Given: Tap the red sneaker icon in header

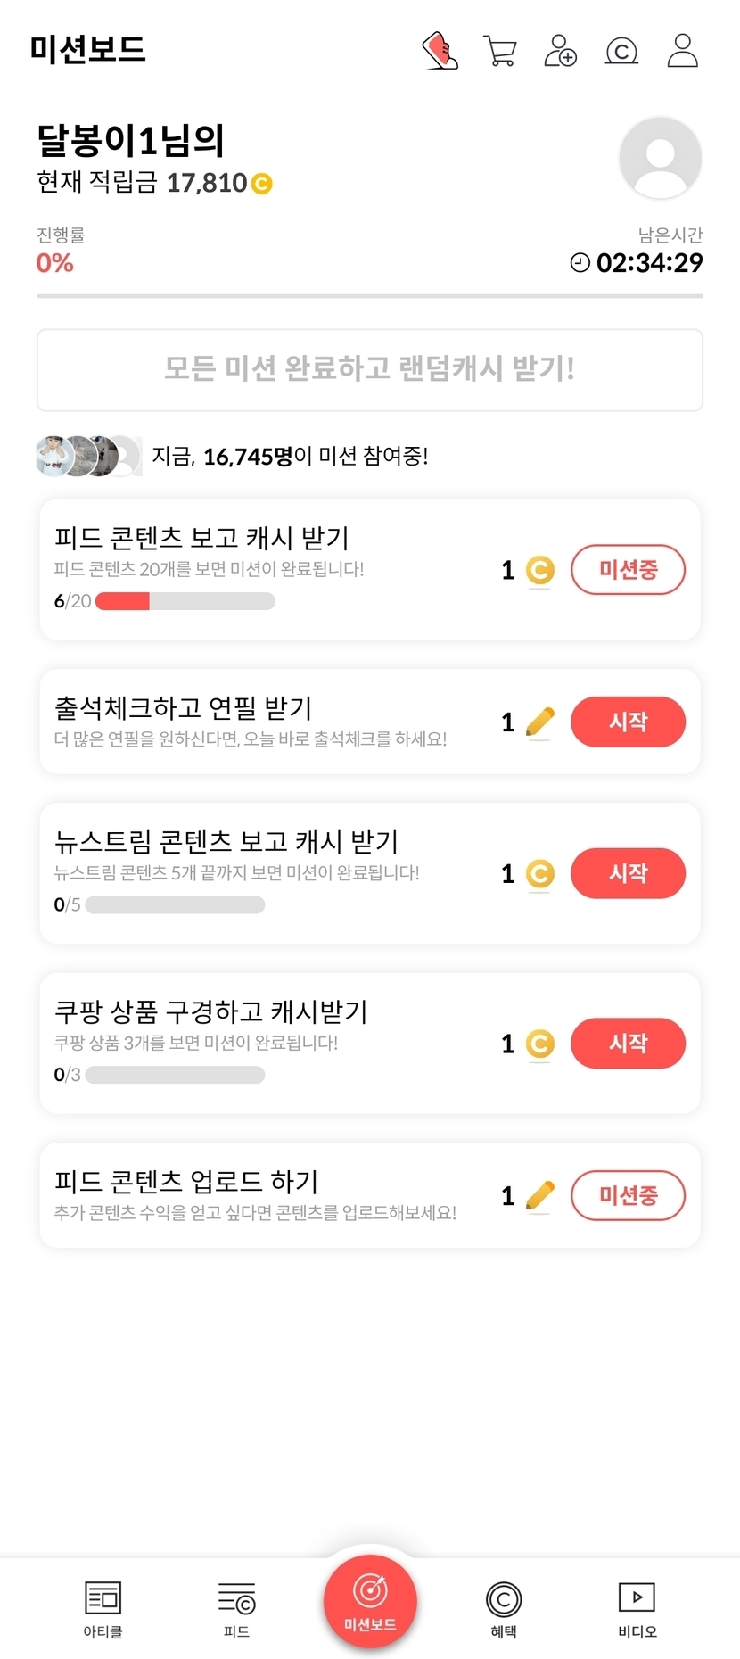Looking at the screenshot, I should pyautogui.click(x=440, y=51).
